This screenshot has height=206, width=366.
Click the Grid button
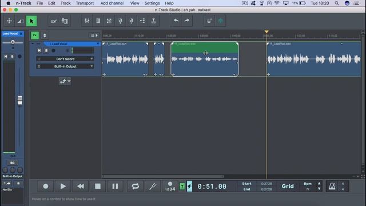(x=288, y=187)
